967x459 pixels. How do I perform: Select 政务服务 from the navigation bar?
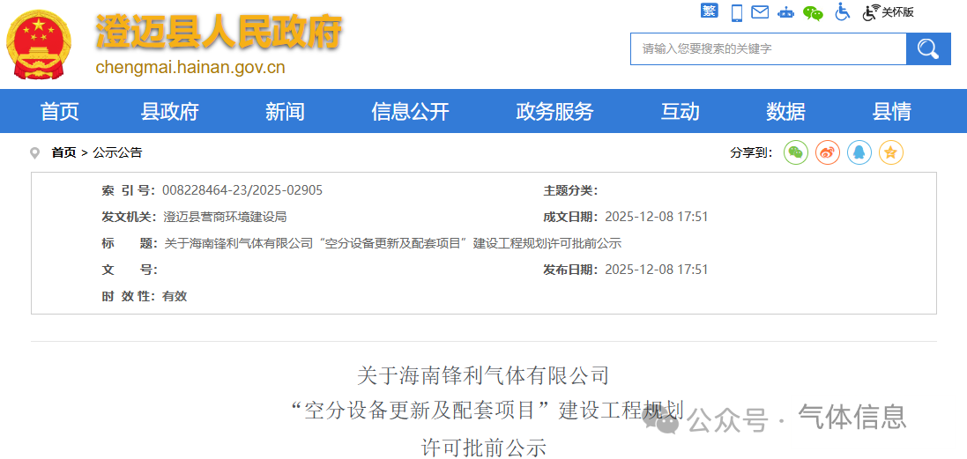[554, 112]
